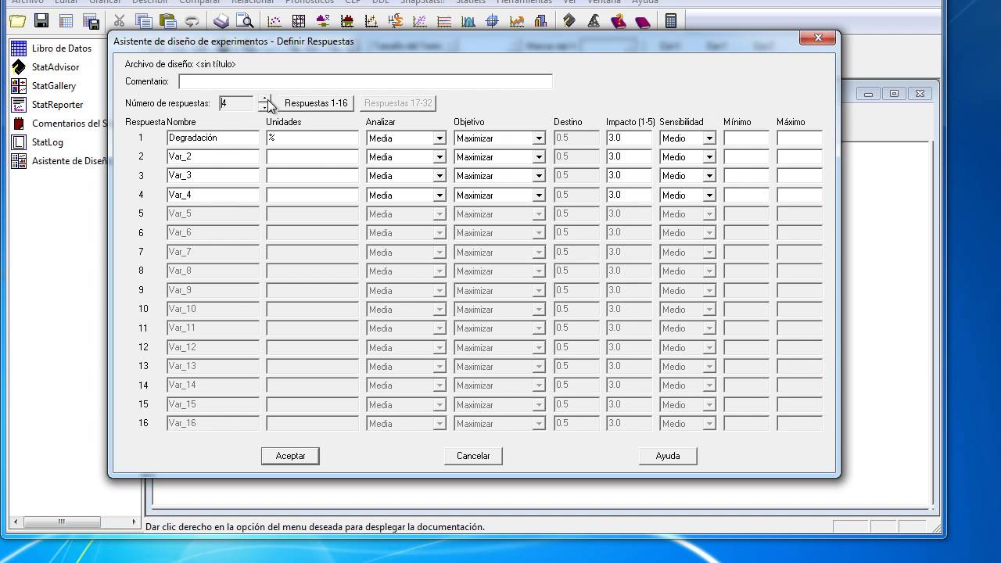
Task: Maximize the background child window
Action: tap(894, 93)
